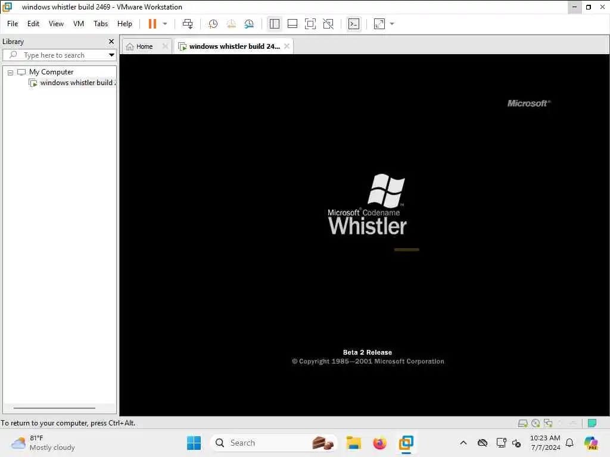Take a snapshot of this virtual machine

pos(213,24)
